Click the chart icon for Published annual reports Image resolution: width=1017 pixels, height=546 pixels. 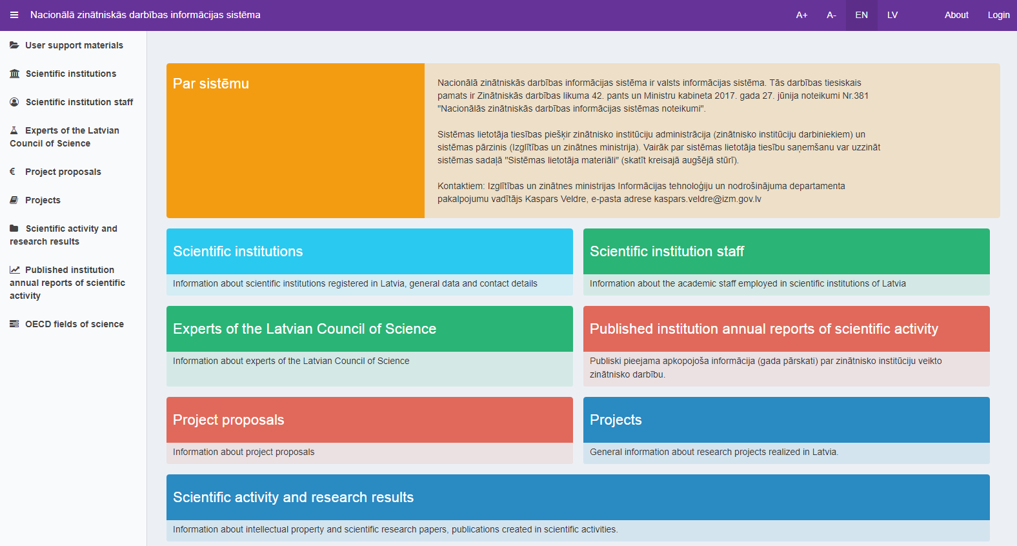tap(14, 270)
